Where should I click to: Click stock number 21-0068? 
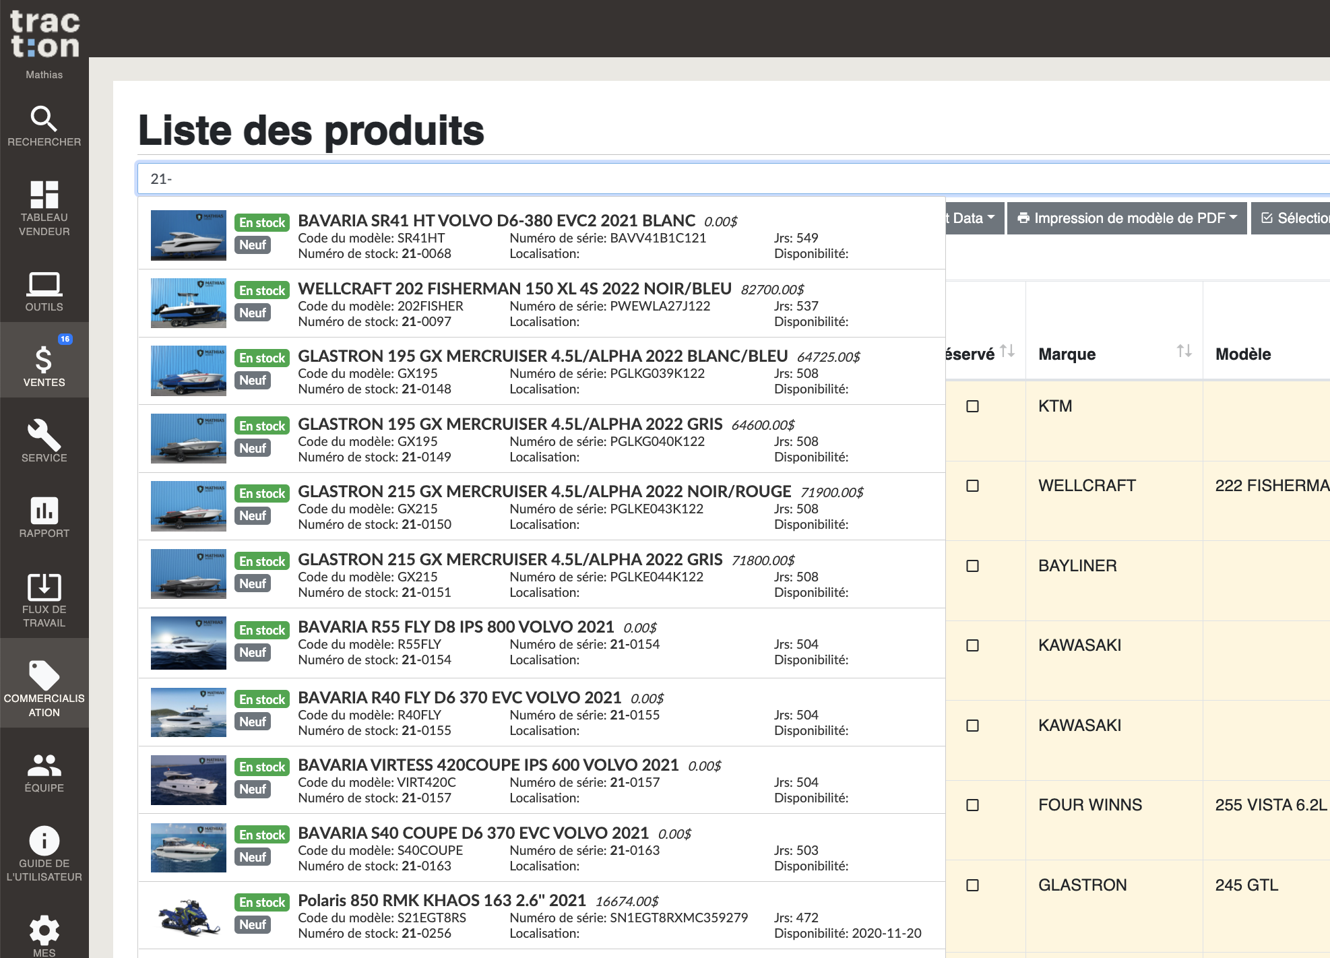(426, 254)
